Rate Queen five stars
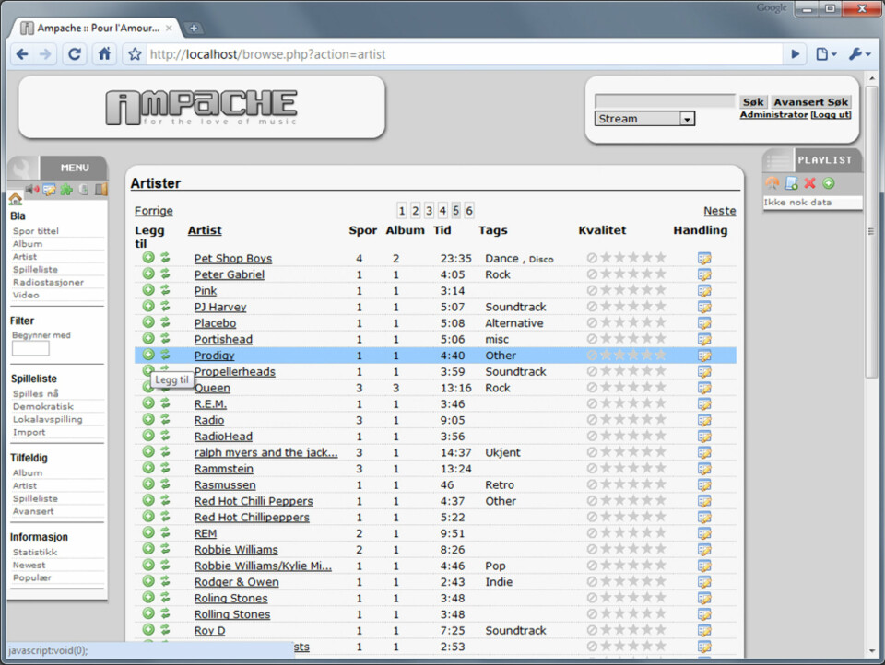885x665 pixels. click(x=660, y=388)
